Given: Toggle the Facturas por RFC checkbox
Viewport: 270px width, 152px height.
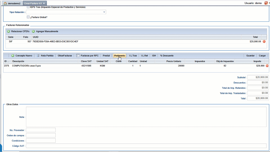Looking at the screenshot, I should (78, 56).
